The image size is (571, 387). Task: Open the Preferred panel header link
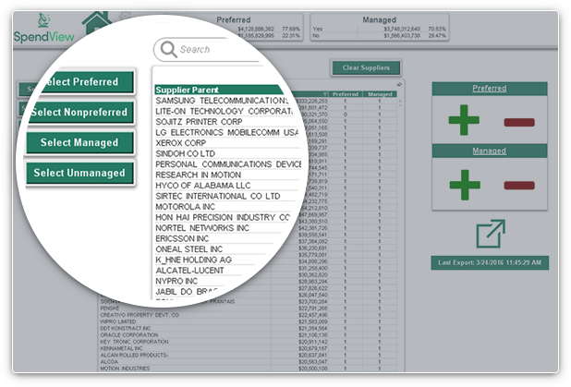coord(489,88)
